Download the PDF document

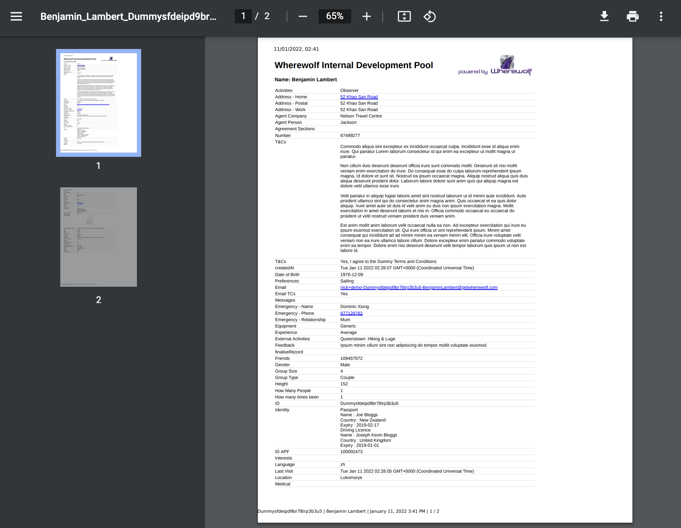604,16
